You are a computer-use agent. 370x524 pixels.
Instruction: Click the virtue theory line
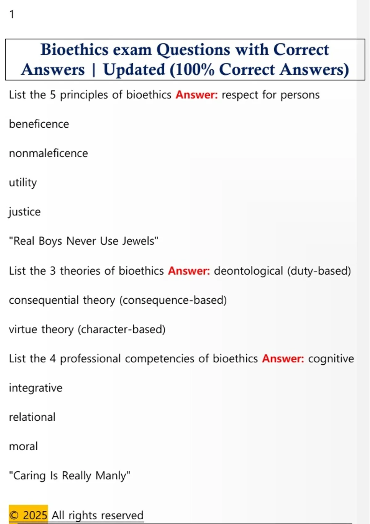pos(87,330)
